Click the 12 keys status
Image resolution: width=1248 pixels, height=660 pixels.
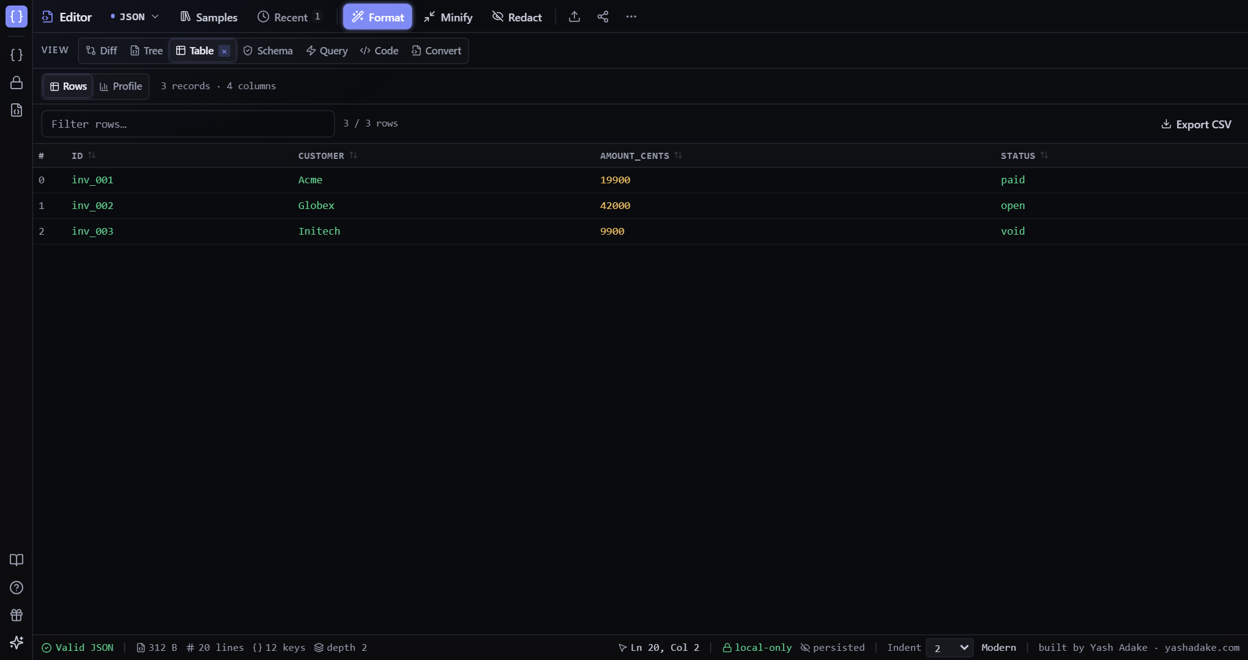pos(279,648)
